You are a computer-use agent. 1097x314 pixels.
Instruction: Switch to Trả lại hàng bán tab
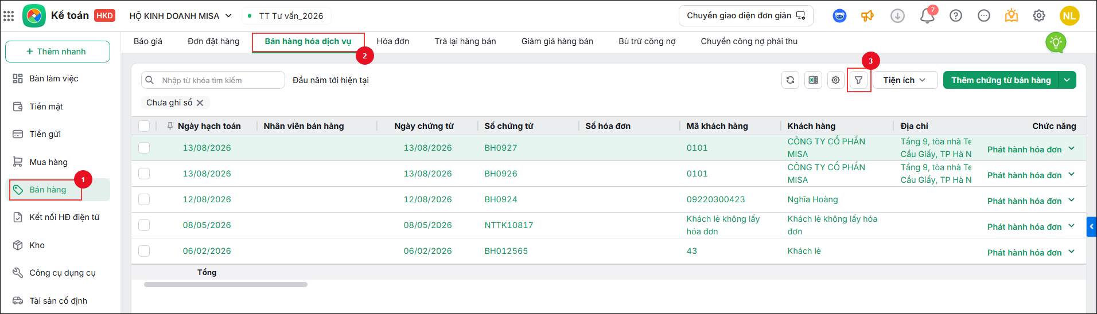tap(465, 41)
